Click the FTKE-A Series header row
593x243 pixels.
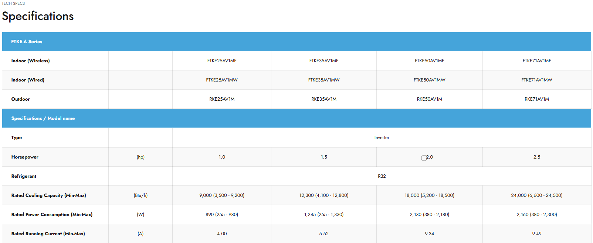click(296, 42)
